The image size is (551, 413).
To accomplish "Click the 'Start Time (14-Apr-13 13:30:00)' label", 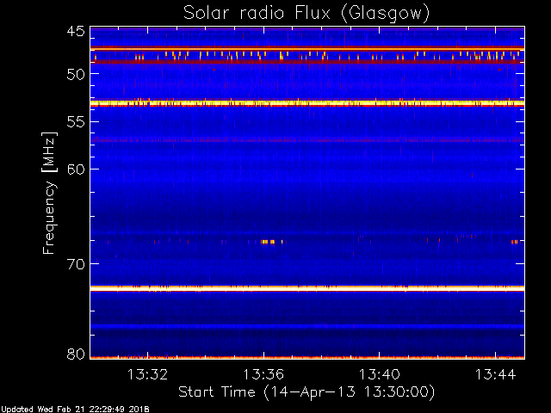I will 306,391.
